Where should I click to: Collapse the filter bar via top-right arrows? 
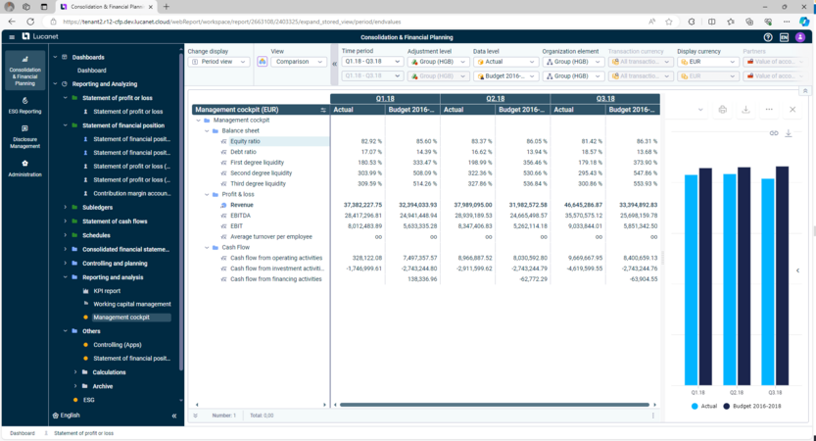click(805, 90)
